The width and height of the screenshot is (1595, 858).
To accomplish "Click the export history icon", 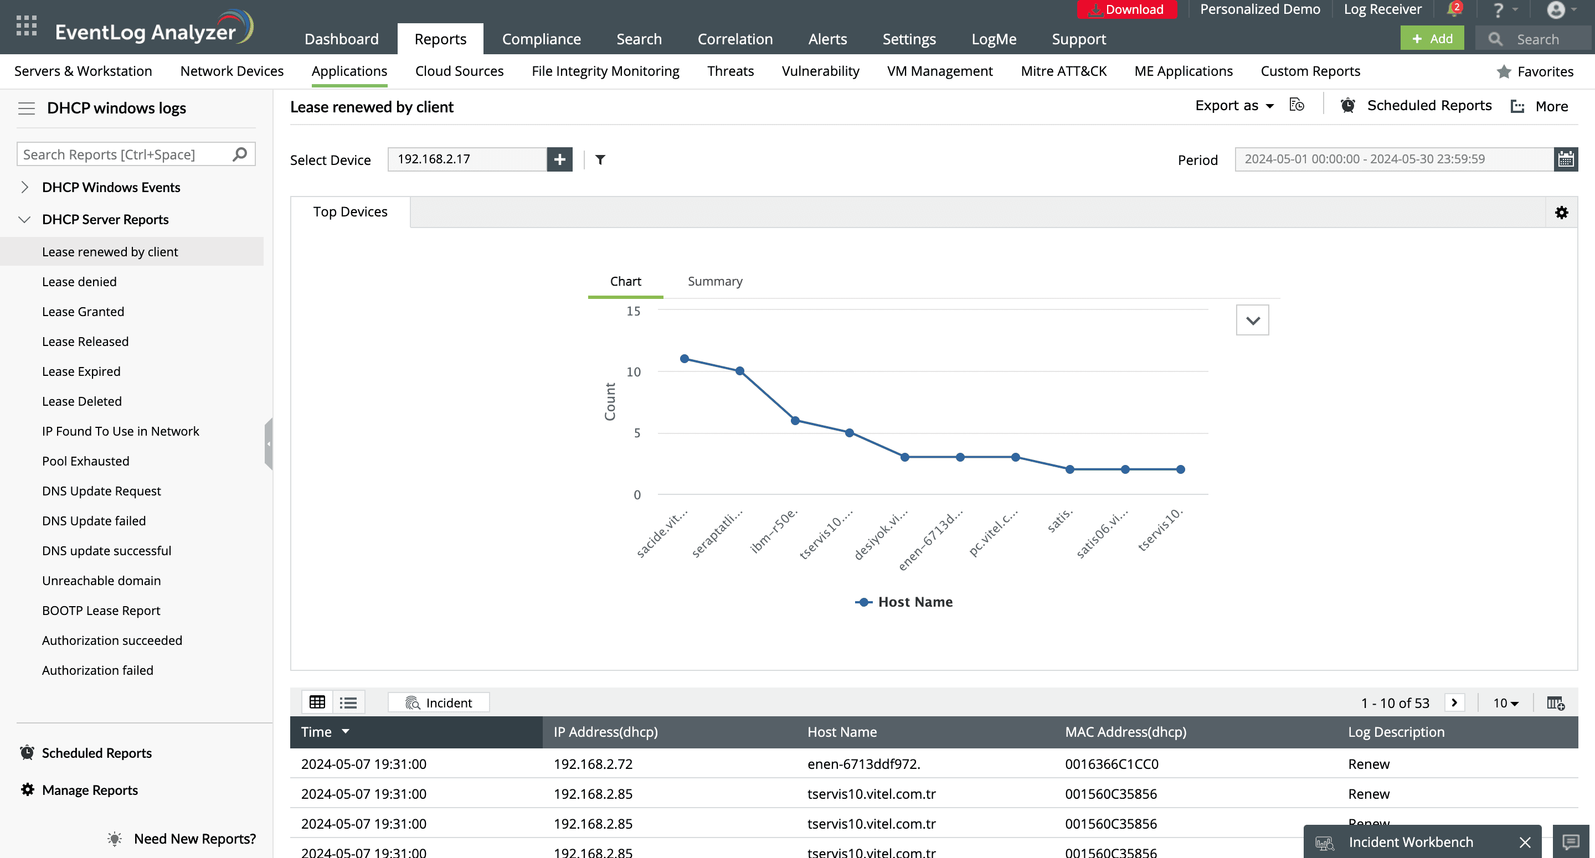I will (1296, 105).
